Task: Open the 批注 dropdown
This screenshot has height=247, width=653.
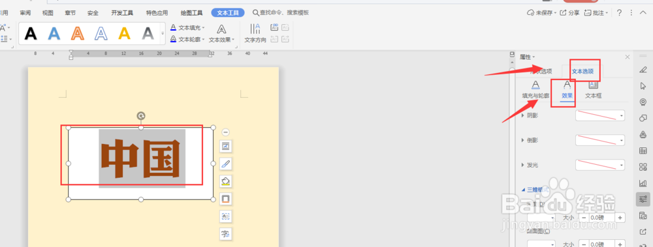Action: pos(596,13)
